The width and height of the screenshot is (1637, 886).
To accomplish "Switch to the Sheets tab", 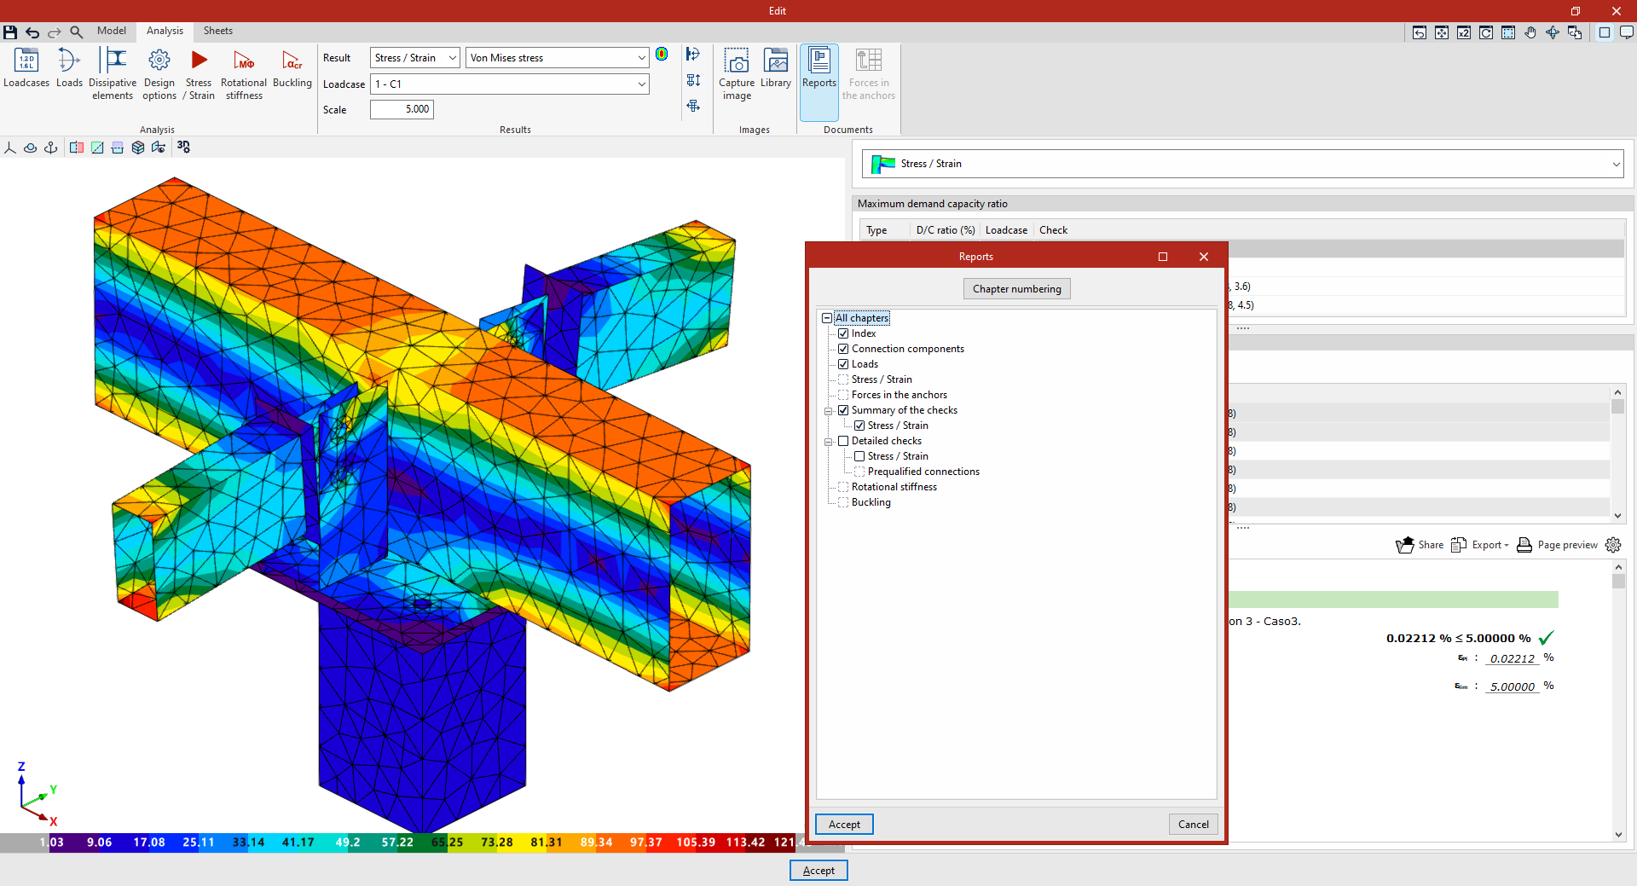I will 218,31.
